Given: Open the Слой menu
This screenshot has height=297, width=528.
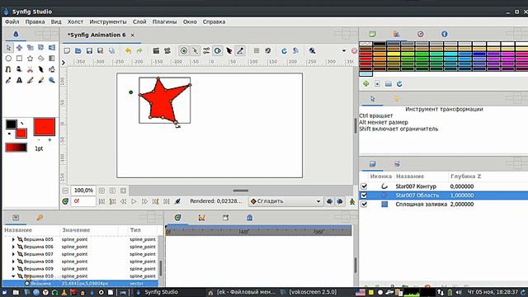Looking at the screenshot, I should tap(139, 21).
